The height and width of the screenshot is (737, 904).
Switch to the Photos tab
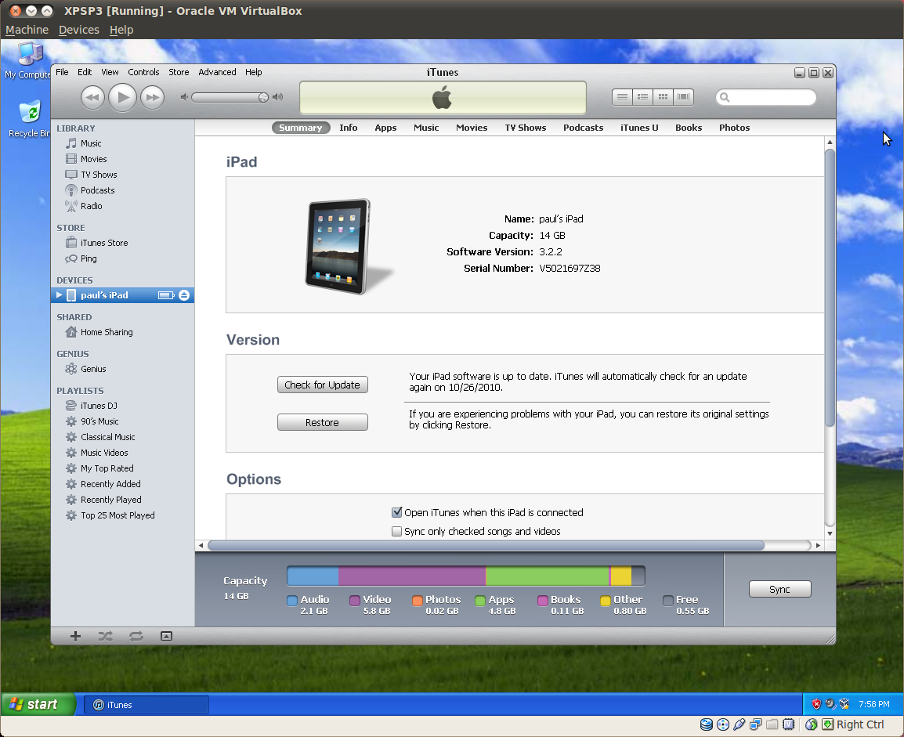[734, 128]
